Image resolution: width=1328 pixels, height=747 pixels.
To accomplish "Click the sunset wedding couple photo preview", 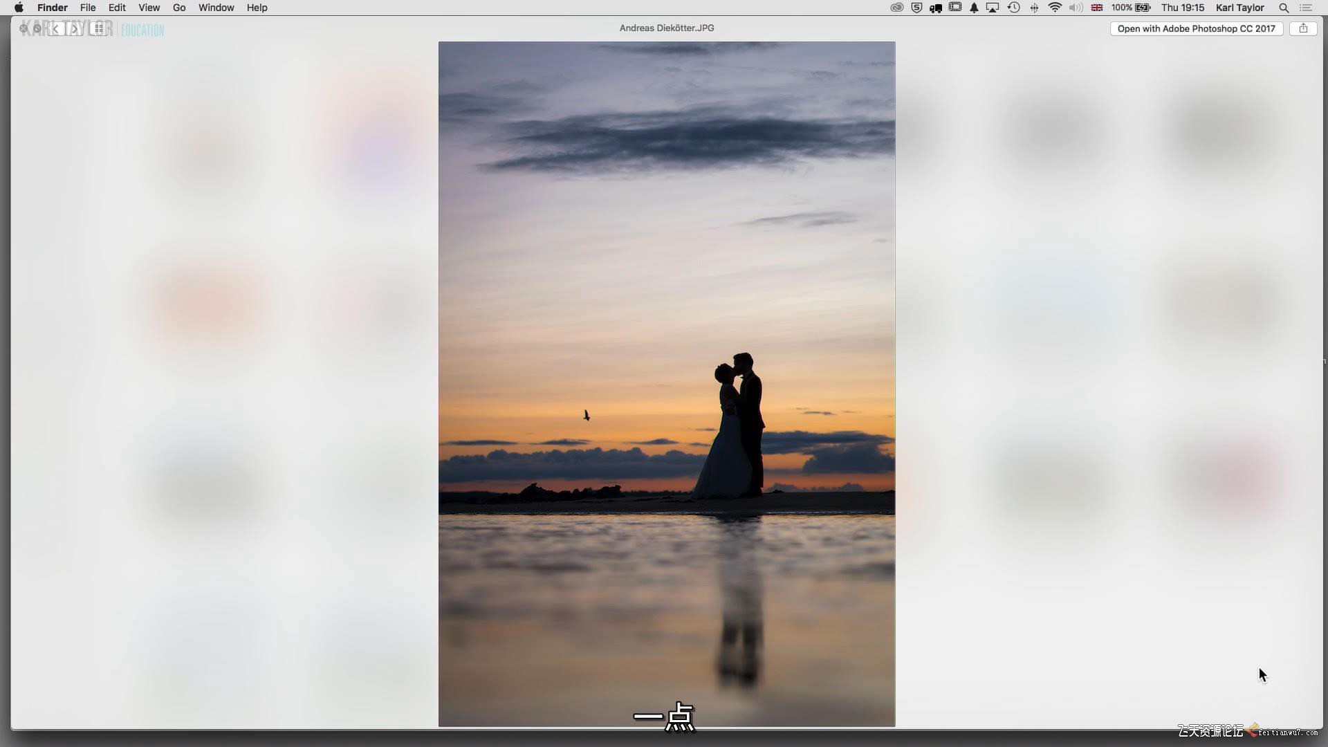I will tap(666, 384).
